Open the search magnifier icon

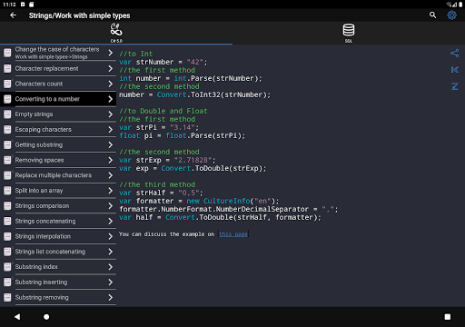click(x=432, y=15)
